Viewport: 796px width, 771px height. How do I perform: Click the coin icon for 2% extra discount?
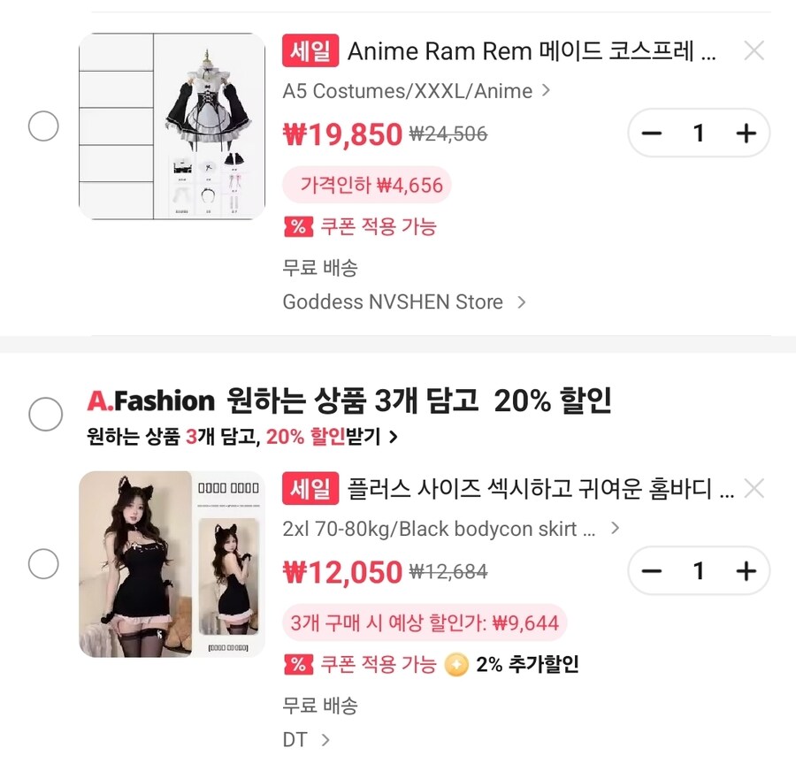coord(456,664)
